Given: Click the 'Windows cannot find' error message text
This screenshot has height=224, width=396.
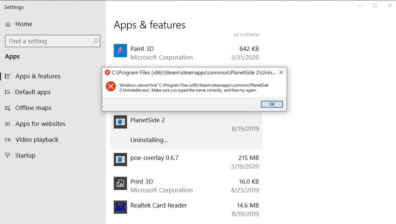Looking at the screenshot, I should pos(194,88).
